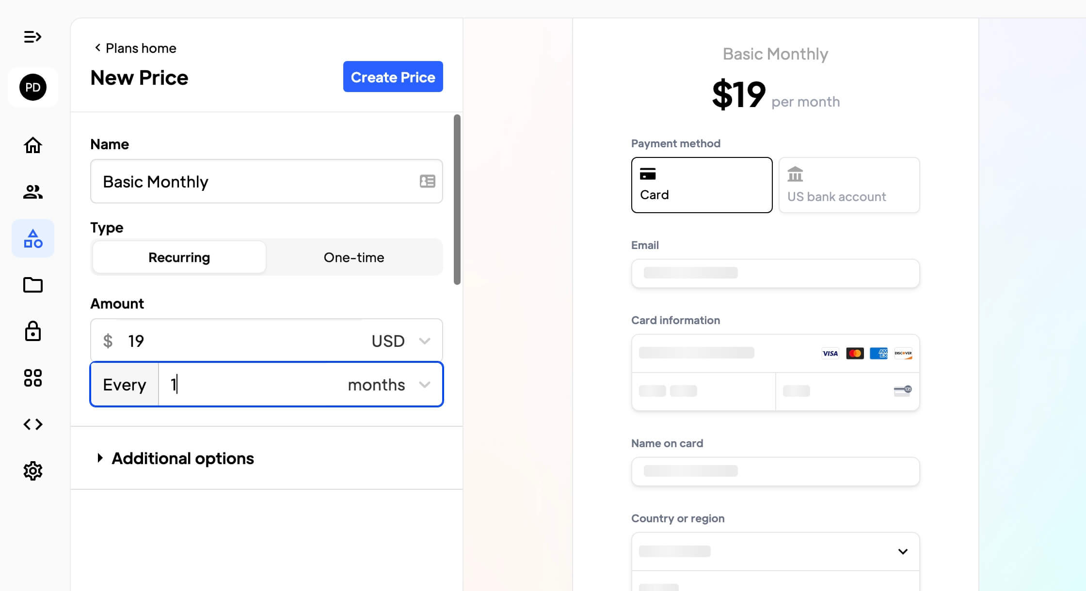Open the sidebar expand menu icon
The image size is (1086, 591).
pos(32,37)
